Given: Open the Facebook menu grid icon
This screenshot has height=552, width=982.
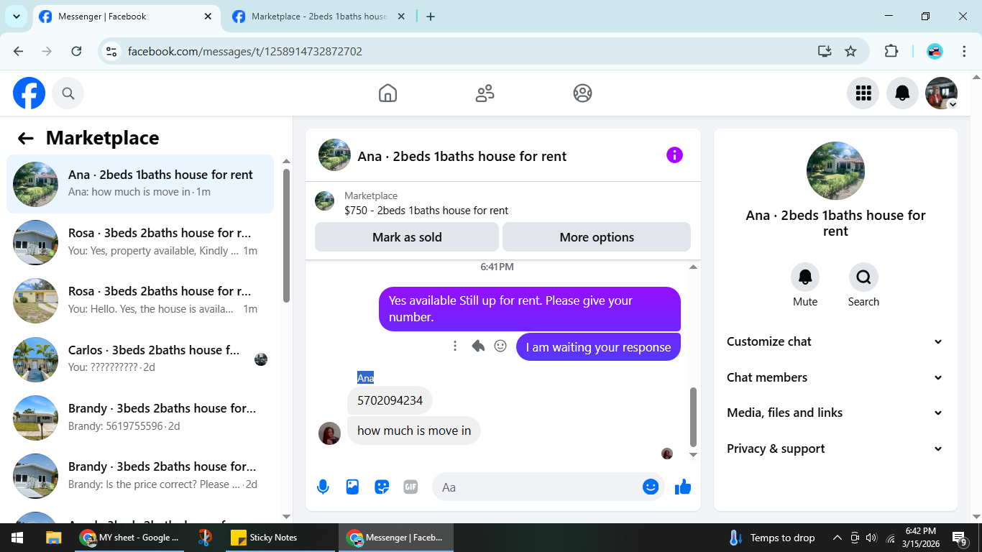Looking at the screenshot, I should click(x=863, y=93).
